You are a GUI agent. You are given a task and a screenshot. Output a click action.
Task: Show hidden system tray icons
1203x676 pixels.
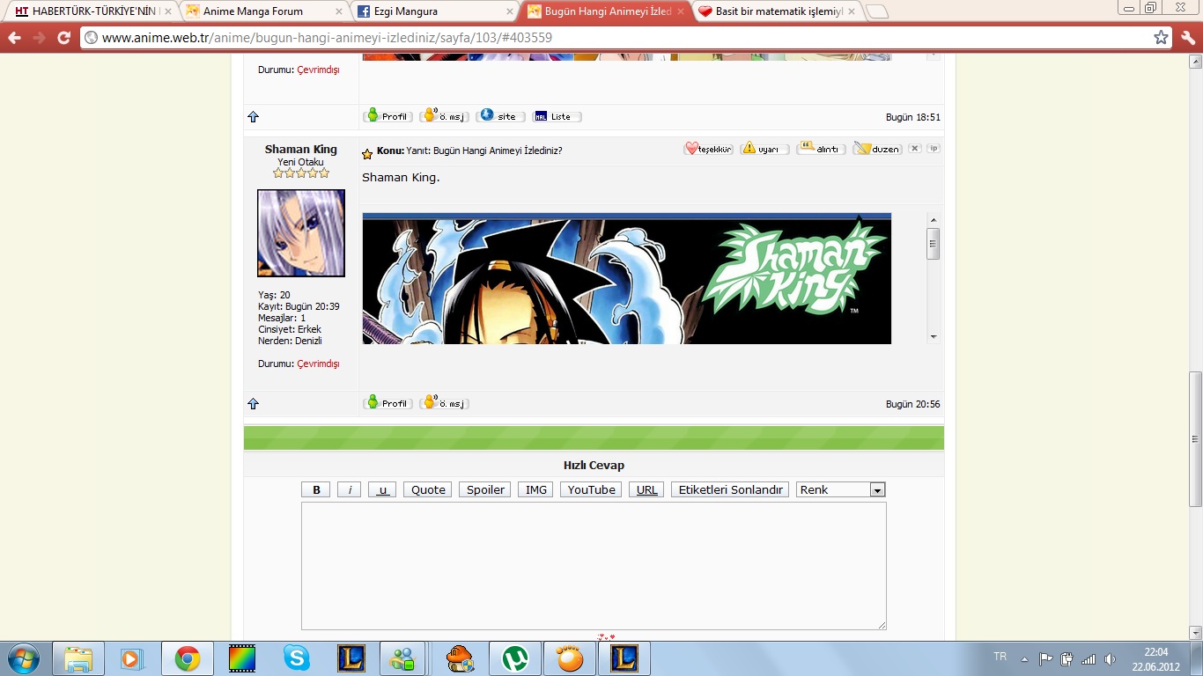(x=1024, y=658)
